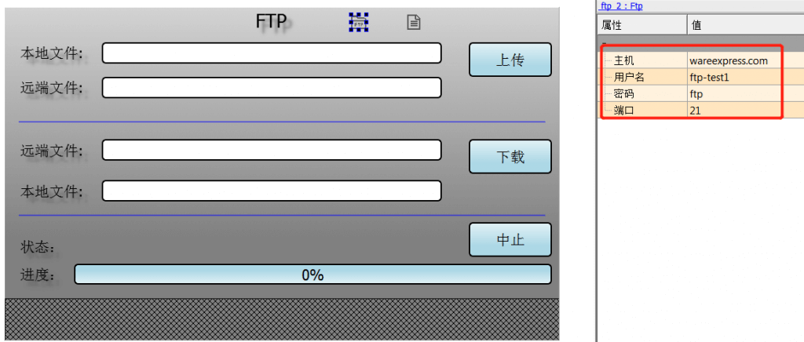
Task: Edit the ftp-test1 username value
Action: pyautogui.click(x=709, y=78)
